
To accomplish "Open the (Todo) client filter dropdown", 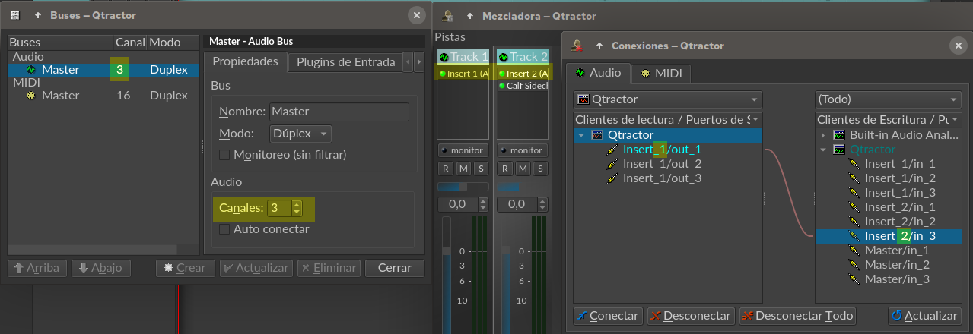I will pos(888,99).
